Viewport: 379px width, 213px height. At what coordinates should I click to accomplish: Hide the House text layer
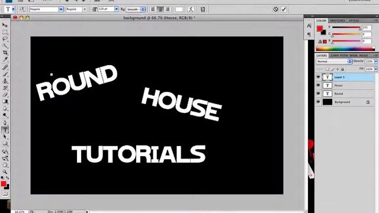pyautogui.click(x=318, y=85)
